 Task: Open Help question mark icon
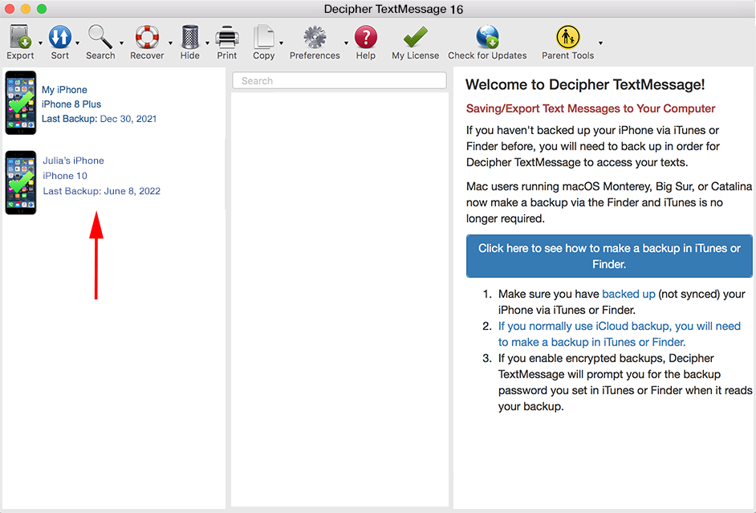tap(366, 38)
